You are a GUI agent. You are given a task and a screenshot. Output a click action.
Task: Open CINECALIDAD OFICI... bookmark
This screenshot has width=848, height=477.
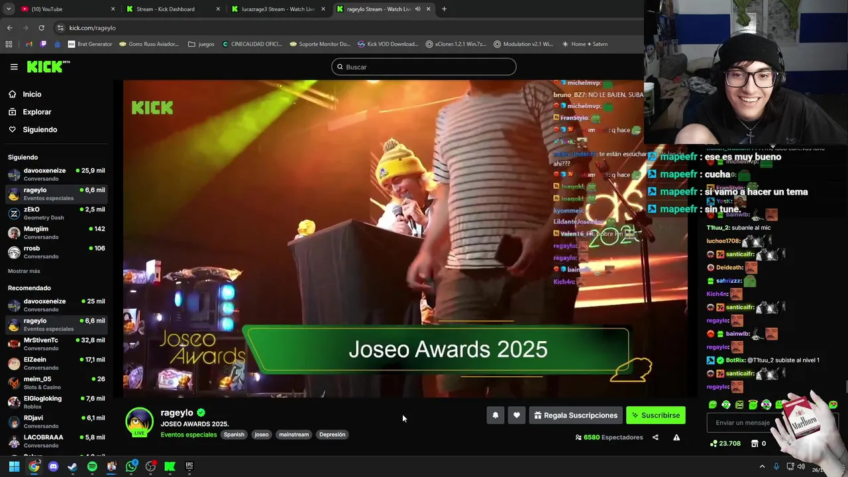pyautogui.click(x=252, y=44)
